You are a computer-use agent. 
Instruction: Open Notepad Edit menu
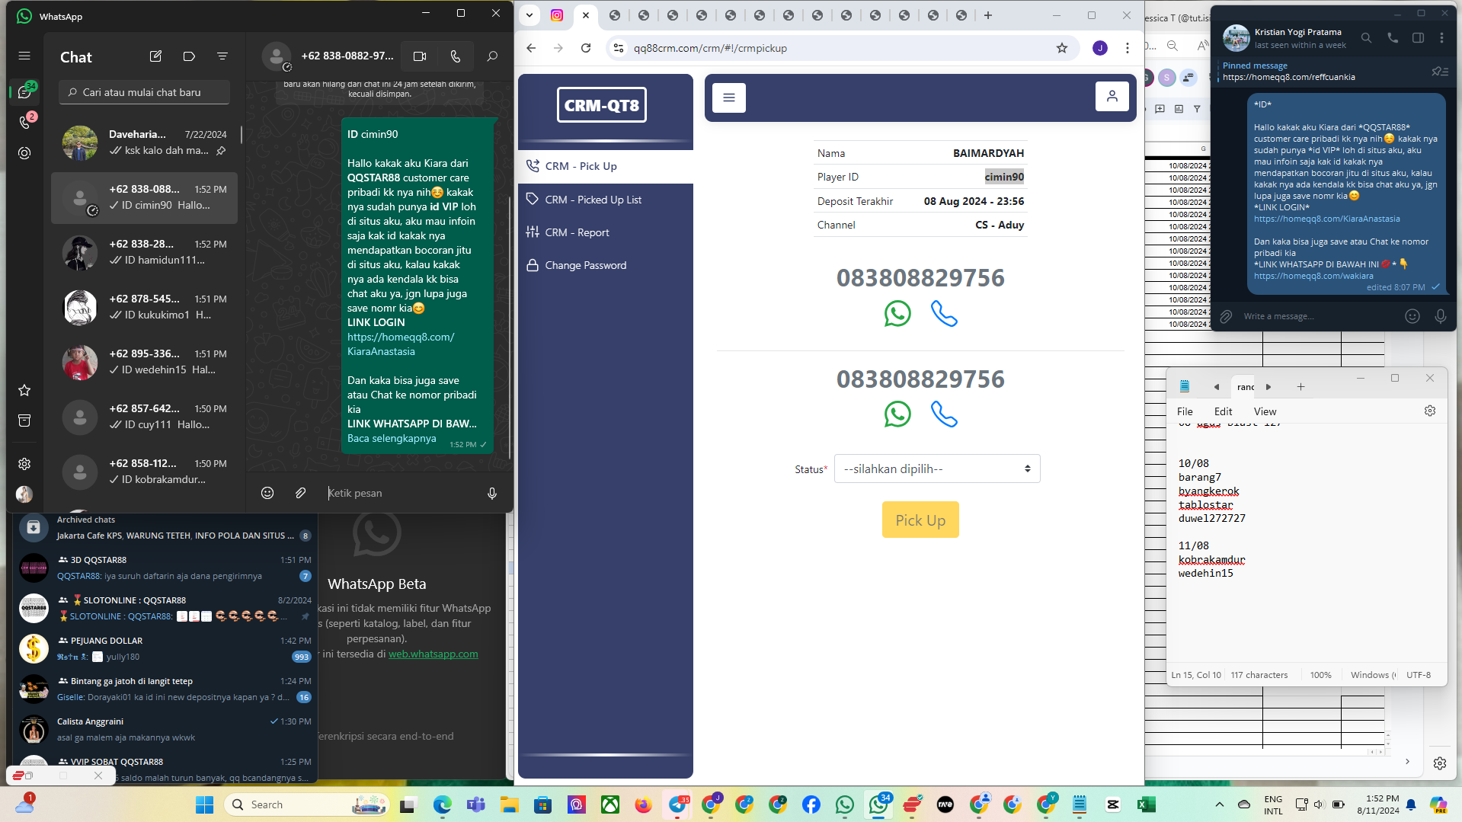tap(1223, 411)
